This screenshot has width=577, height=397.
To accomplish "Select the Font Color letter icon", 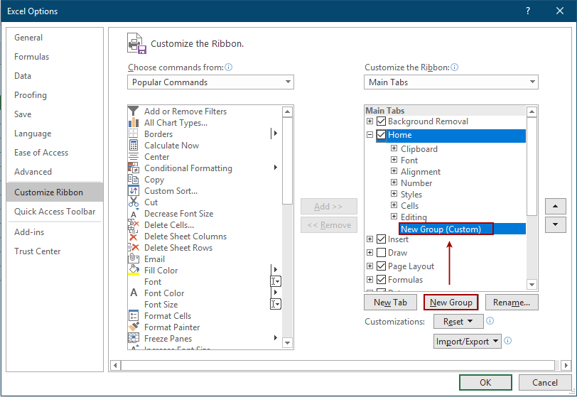I will click(134, 293).
